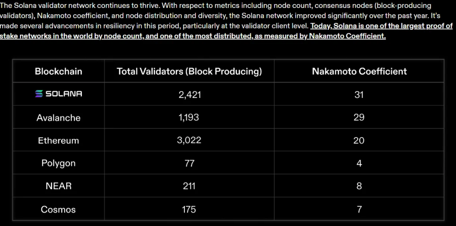The image size is (456, 226).
Task: Select Solana's 2,421 validators value
Action: [x=189, y=95]
